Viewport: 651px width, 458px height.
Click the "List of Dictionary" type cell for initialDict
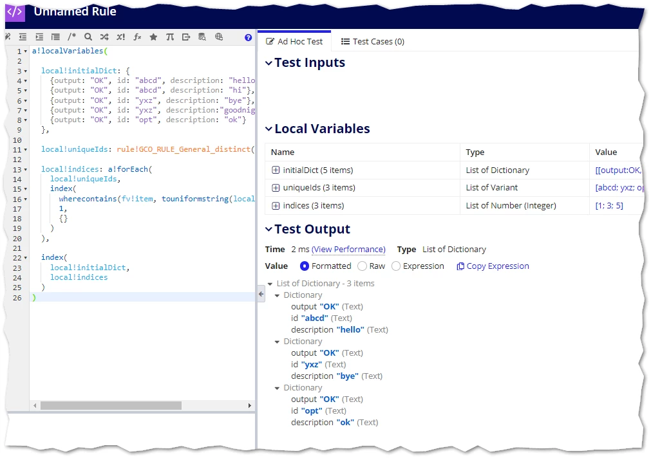pyautogui.click(x=497, y=170)
